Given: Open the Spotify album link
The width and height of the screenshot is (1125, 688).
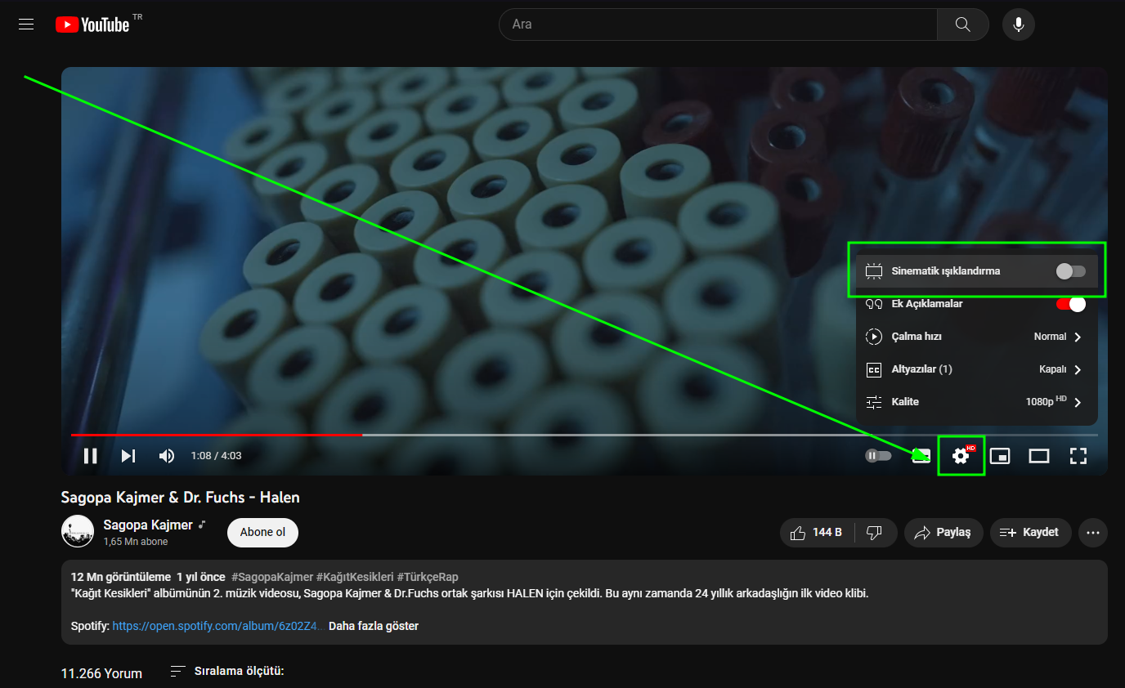Looking at the screenshot, I should click(216, 626).
